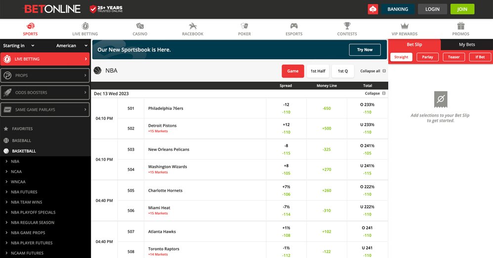Click the Philadelphia 76ers team name
The height and width of the screenshot is (258, 493).
[x=165, y=108]
